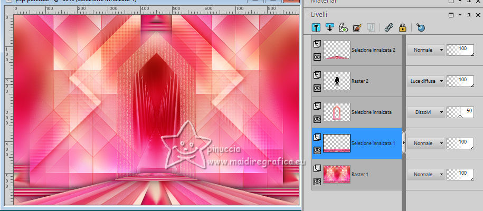Screen dimensions: 483x211
Task: Open Materiali palette options arrow
Action: click(460, 1)
